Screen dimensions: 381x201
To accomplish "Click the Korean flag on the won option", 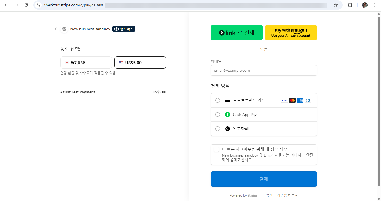I will [x=67, y=63].
